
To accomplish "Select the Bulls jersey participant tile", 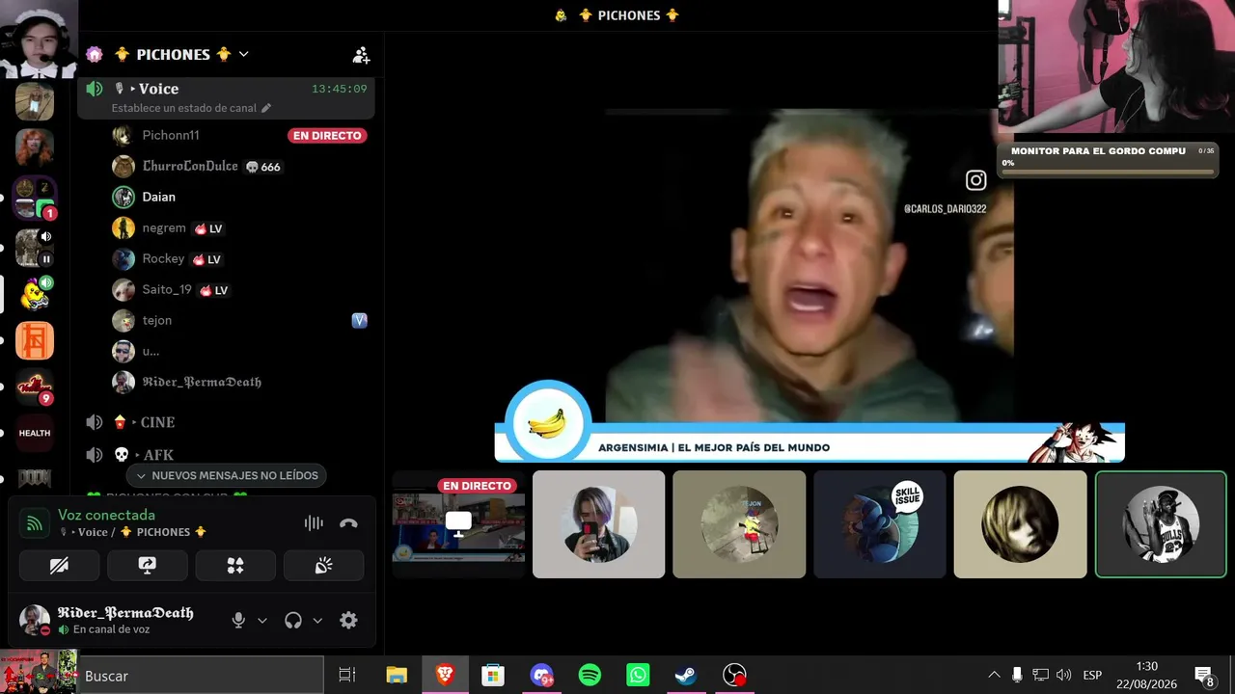I will pos(1161,524).
